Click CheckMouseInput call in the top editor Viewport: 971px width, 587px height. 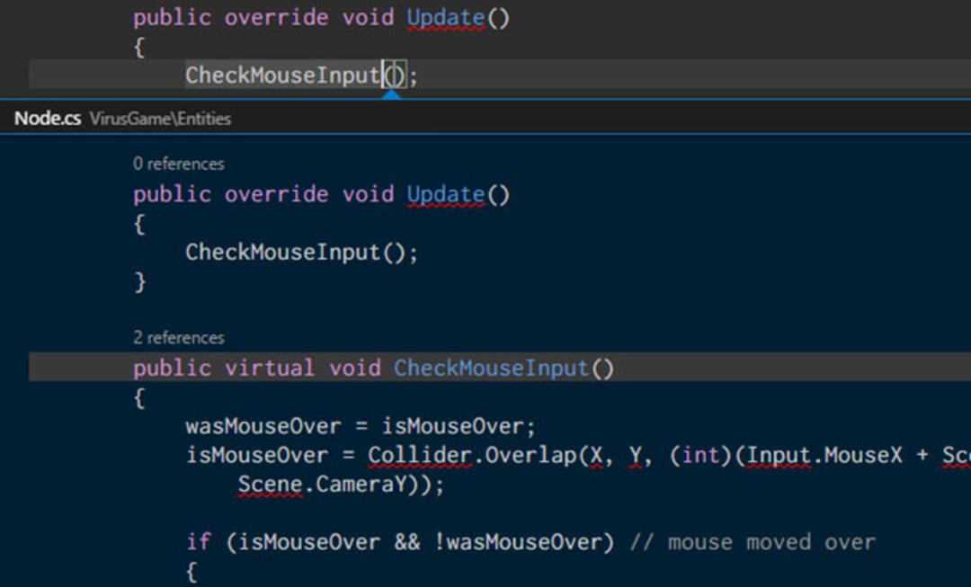pos(283,76)
